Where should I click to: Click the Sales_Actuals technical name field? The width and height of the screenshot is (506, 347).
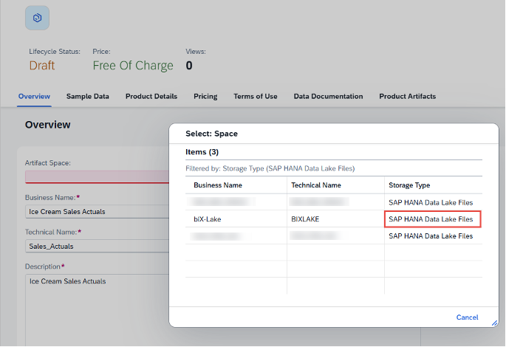coord(98,246)
